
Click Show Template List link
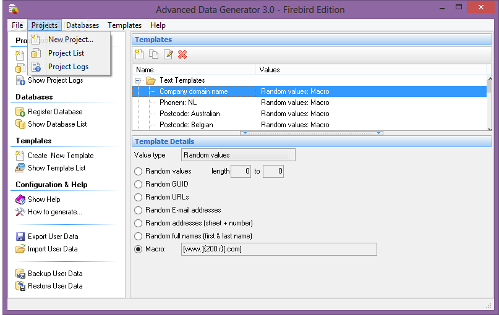pyautogui.click(x=57, y=168)
